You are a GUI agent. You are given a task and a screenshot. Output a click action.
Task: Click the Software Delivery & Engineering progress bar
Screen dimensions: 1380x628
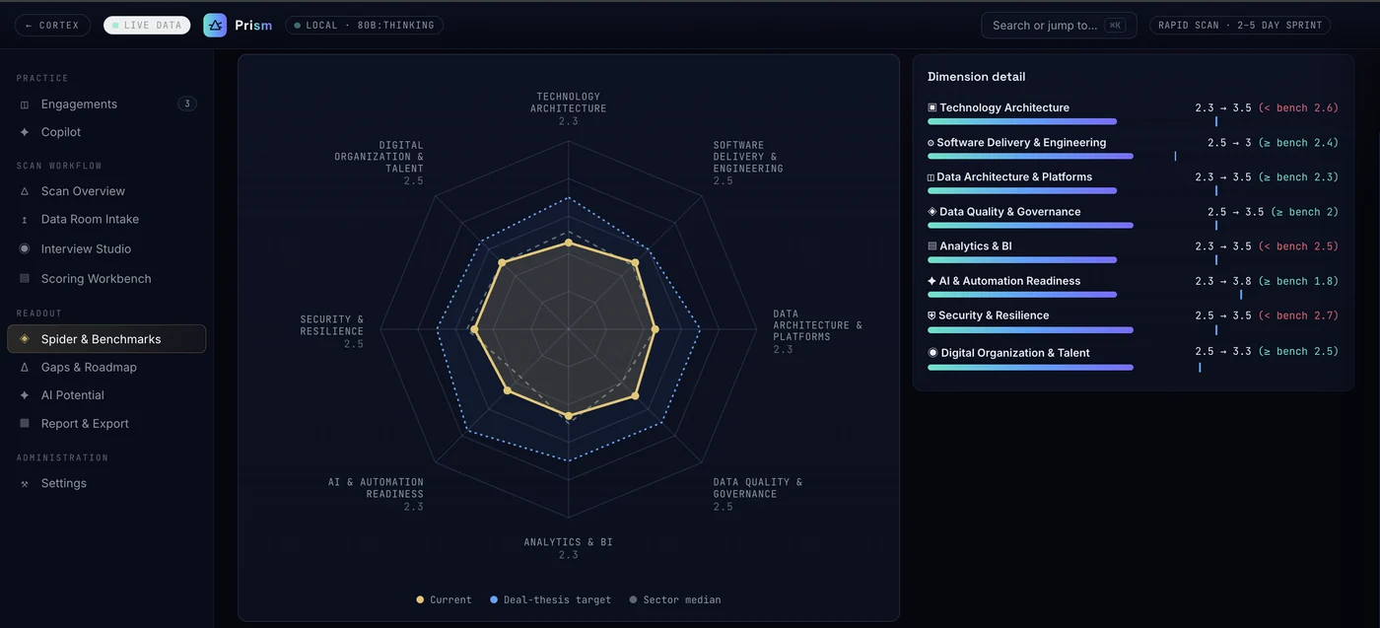[1030, 156]
